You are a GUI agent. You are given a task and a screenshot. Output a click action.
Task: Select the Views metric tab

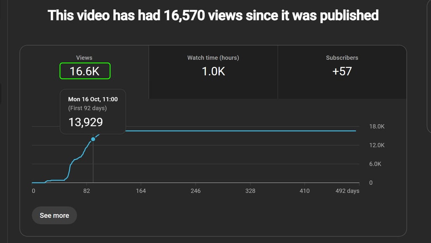[x=84, y=72]
